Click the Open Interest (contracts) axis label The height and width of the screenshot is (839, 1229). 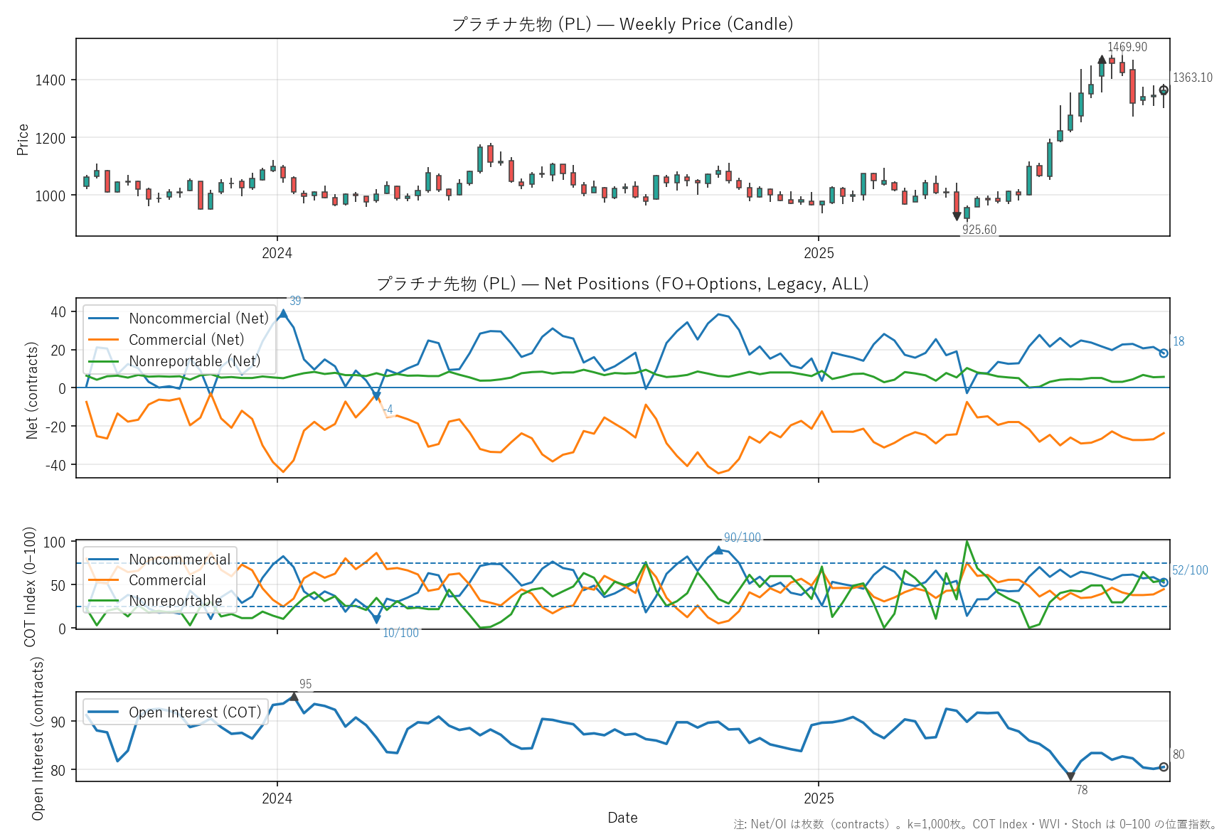tap(38, 738)
